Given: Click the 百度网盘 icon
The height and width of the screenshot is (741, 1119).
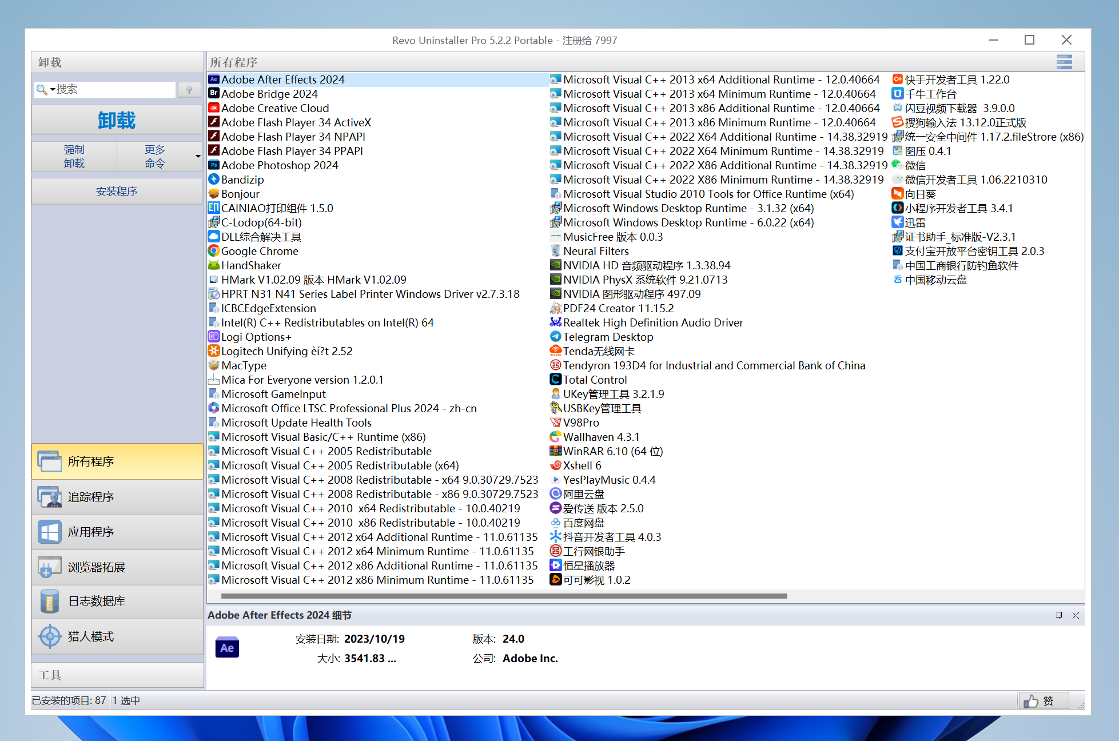Looking at the screenshot, I should point(555,523).
